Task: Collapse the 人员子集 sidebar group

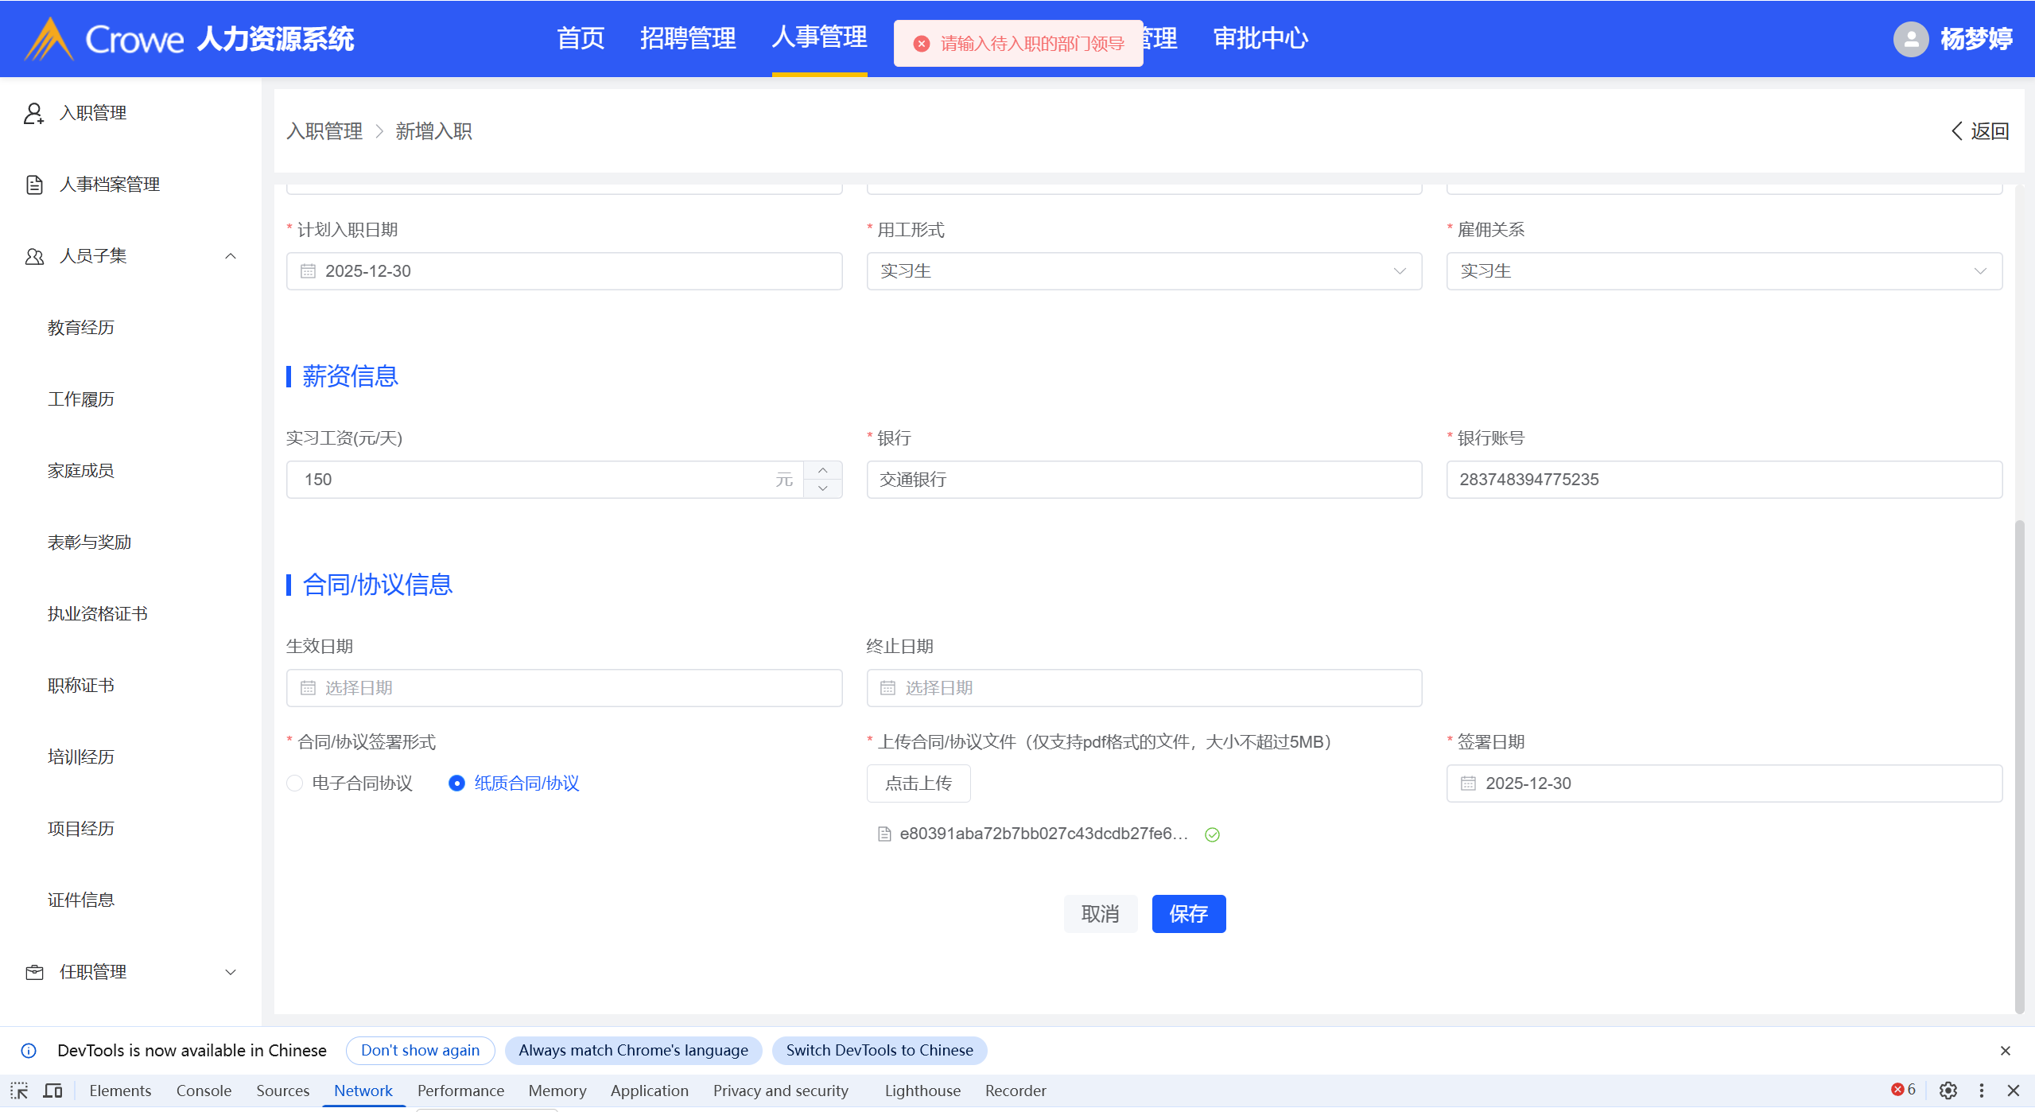Action: click(231, 256)
